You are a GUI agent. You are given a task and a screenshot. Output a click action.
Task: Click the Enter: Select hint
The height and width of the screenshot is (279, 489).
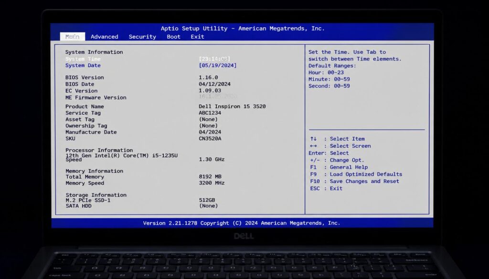pos(329,153)
